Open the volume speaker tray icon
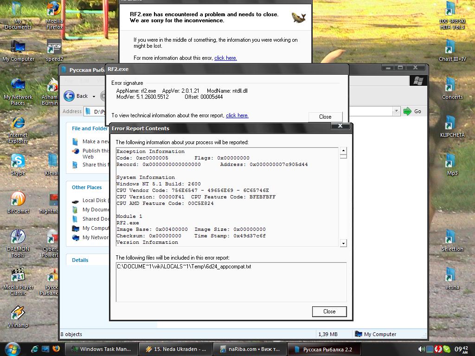 point(421,349)
